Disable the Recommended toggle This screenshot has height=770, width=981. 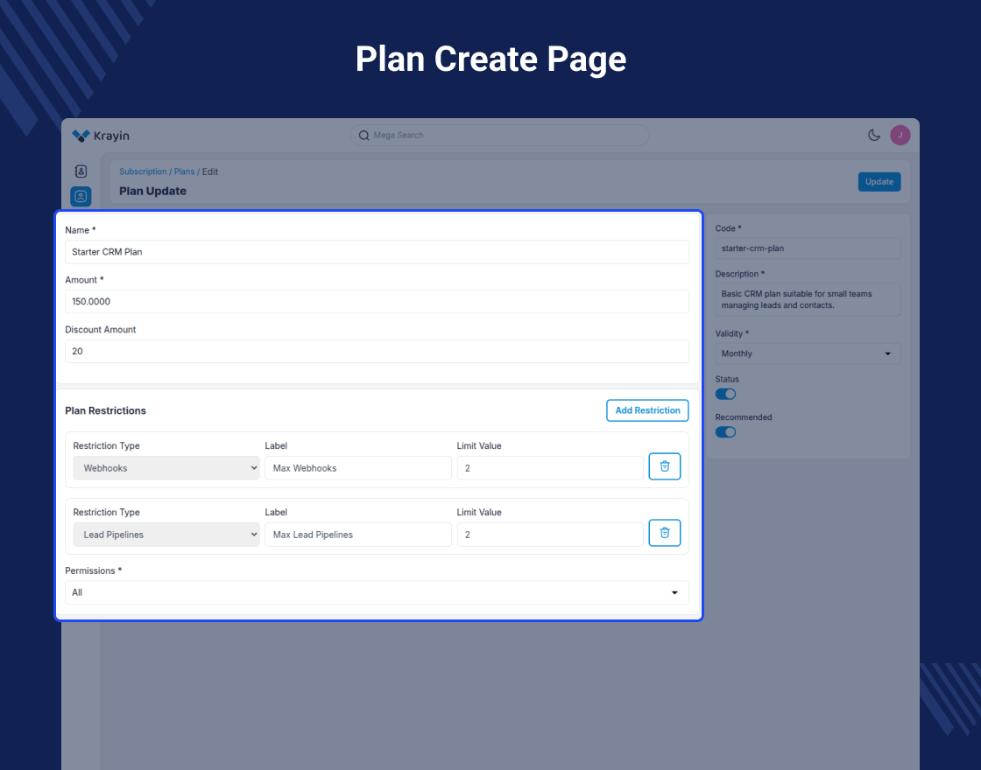[x=725, y=431]
